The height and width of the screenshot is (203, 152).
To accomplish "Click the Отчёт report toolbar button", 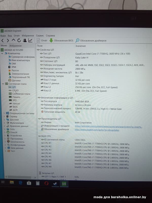I will [42, 41].
